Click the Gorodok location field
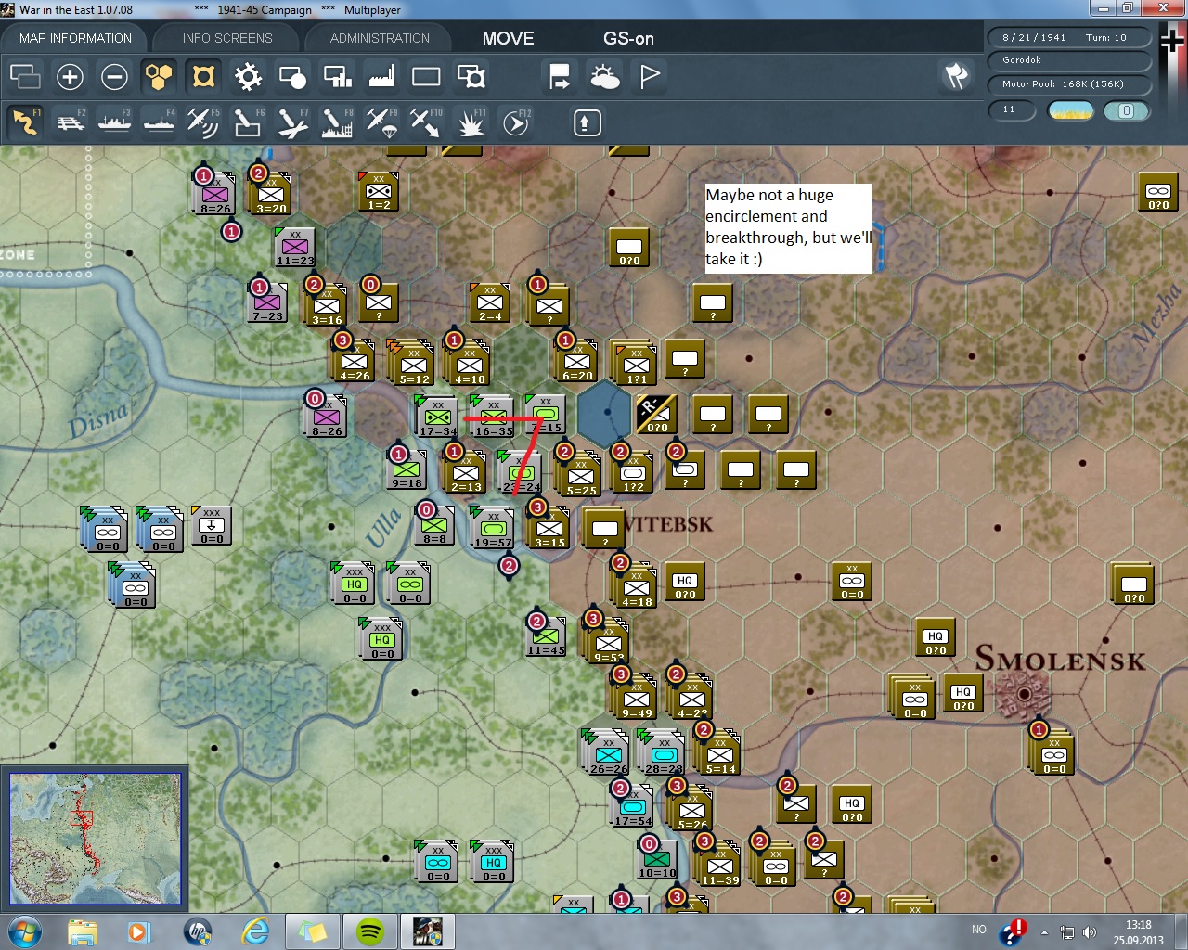The height and width of the screenshot is (950, 1188). [x=1069, y=60]
